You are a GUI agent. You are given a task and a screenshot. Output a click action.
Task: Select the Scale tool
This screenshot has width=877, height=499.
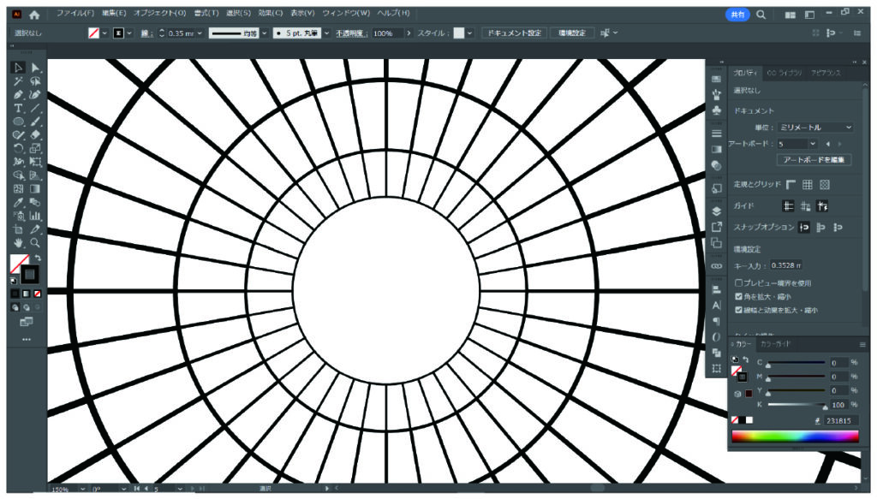pyautogui.click(x=35, y=149)
